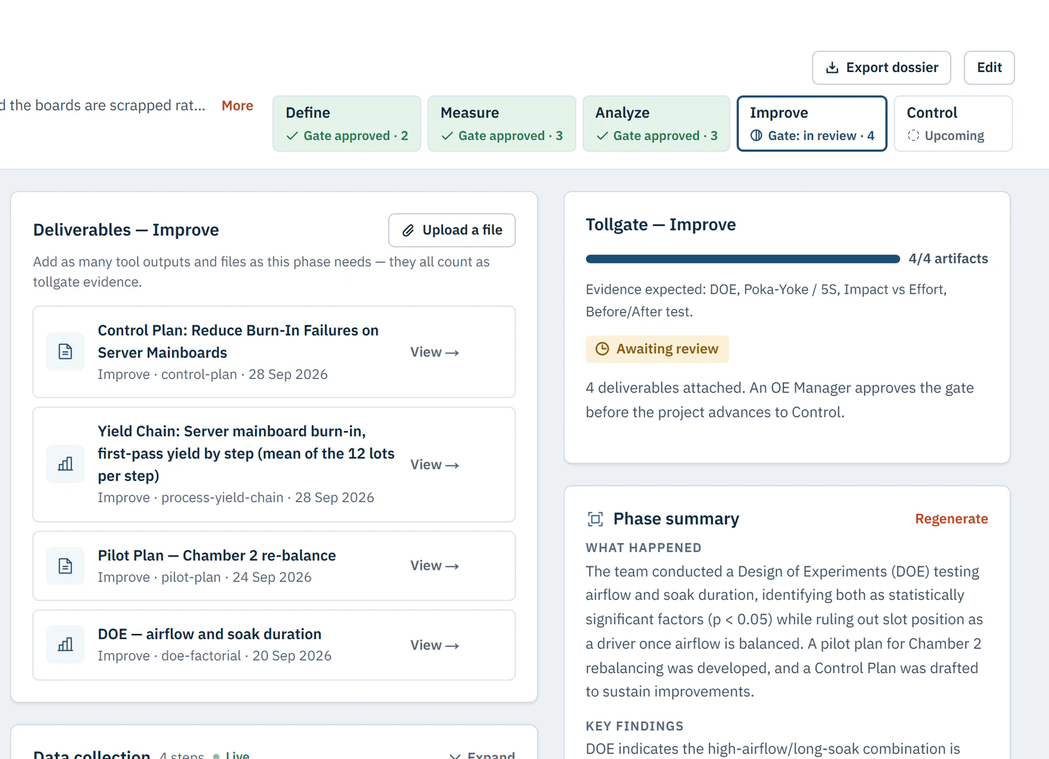
Task: Click the half-circle icon in Improve gate status
Action: click(757, 136)
